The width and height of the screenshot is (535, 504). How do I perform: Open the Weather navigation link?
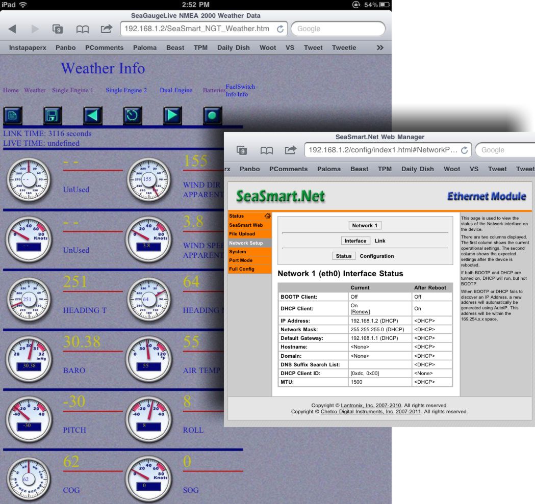(x=35, y=90)
